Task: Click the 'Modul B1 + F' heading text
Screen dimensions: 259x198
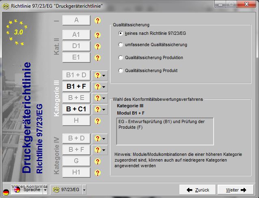Action: coord(131,113)
